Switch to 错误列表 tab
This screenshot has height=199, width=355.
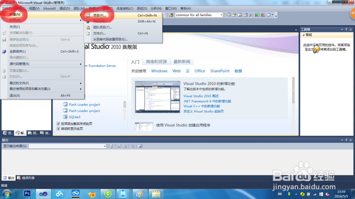[x=26, y=178]
